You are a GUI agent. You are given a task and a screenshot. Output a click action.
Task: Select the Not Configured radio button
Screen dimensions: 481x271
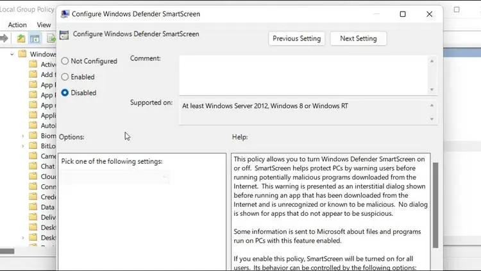pos(65,61)
